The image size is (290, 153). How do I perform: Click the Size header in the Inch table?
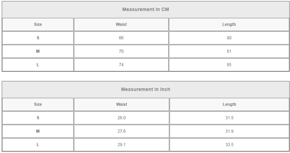tap(38, 104)
